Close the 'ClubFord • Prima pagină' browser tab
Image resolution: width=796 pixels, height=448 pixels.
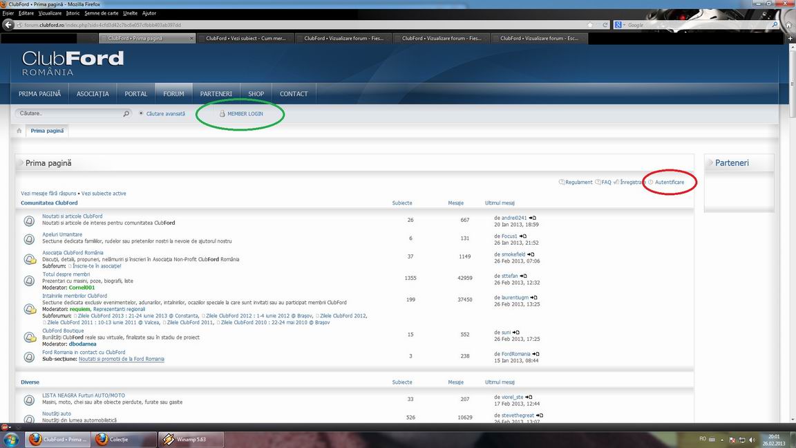pyautogui.click(x=191, y=39)
